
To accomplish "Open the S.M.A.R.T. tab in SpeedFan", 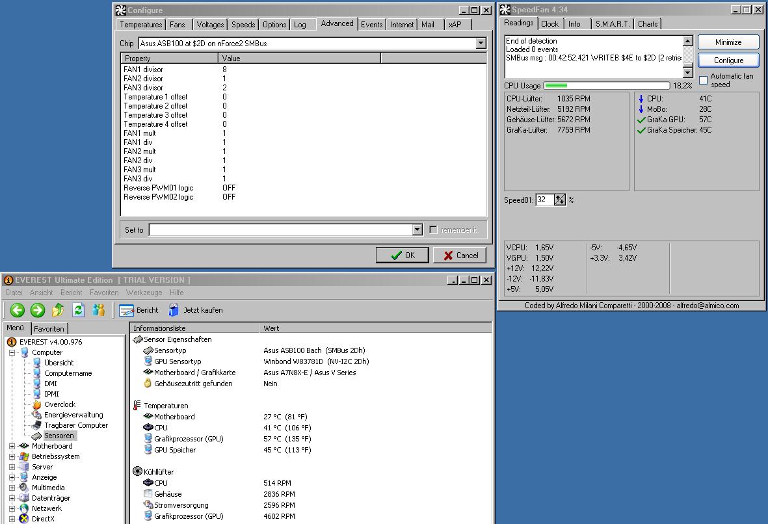I will click(x=612, y=24).
